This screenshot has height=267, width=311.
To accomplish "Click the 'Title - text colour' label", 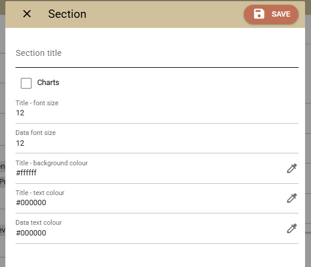I will click(40, 193).
